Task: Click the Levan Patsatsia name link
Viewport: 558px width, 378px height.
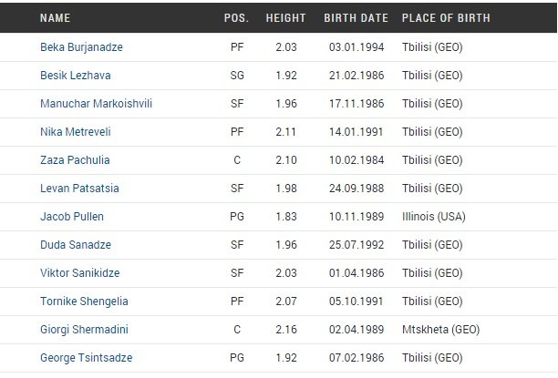Action: pyautogui.click(x=79, y=189)
